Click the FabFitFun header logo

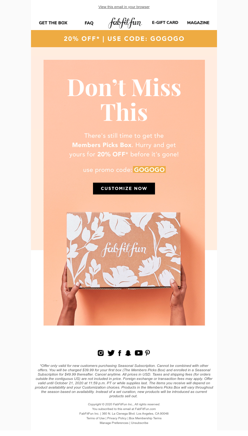coord(125,23)
